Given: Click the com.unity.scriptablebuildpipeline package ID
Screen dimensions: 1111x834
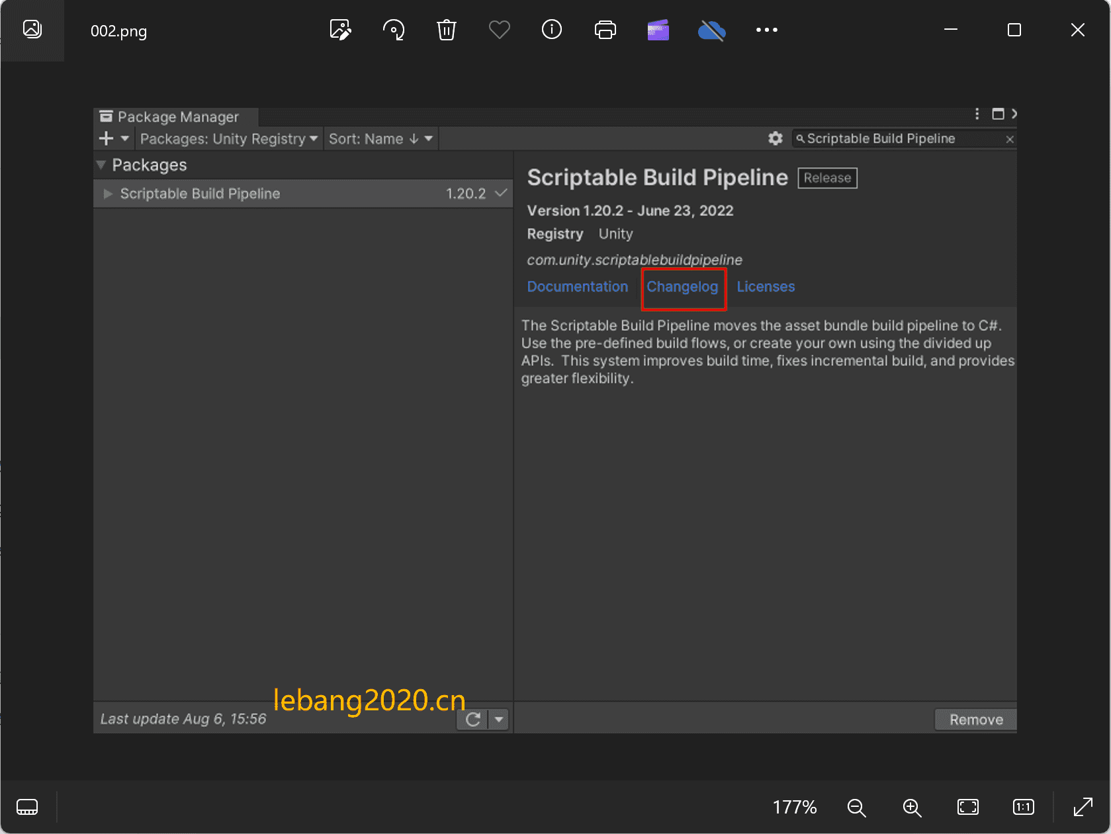Looking at the screenshot, I should coord(635,260).
